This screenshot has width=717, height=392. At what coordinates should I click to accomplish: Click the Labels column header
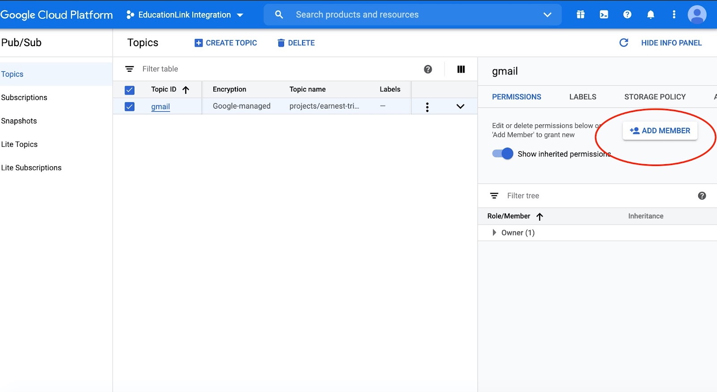click(390, 89)
